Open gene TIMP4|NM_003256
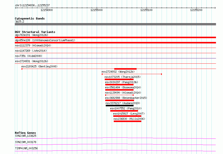 pos(27,148)
